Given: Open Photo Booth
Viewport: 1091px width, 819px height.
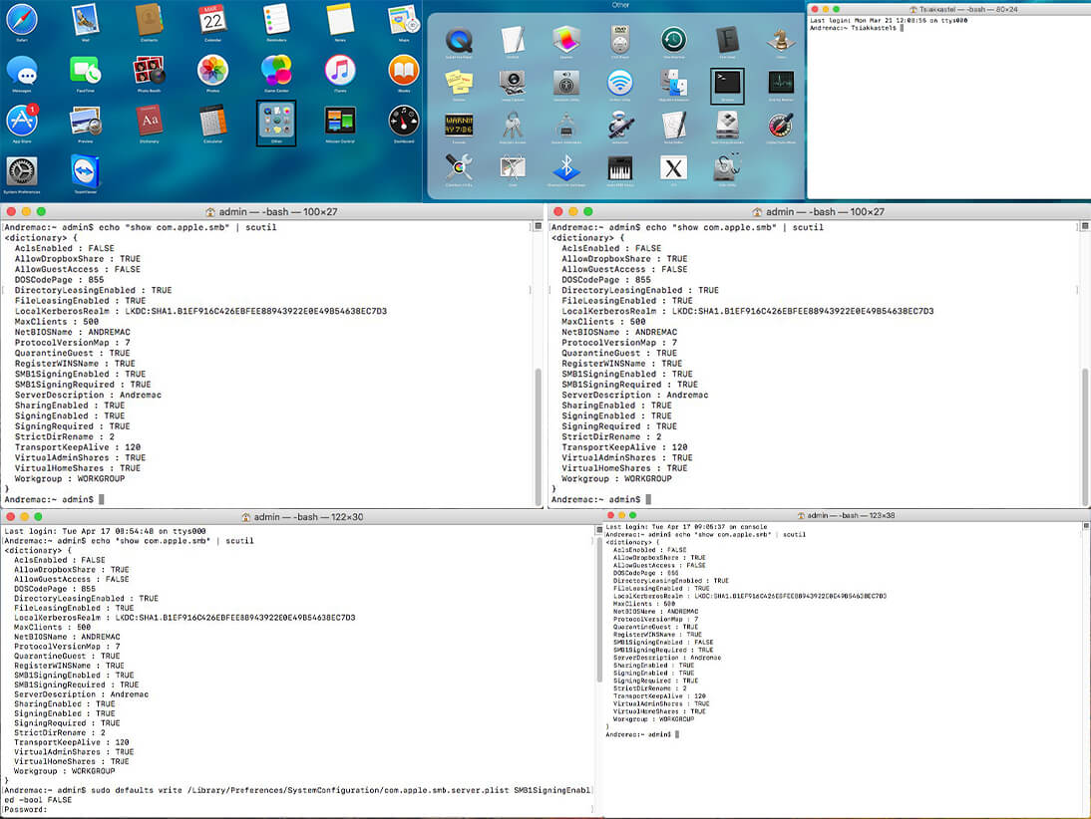Looking at the screenshot, I should point(149,70).
